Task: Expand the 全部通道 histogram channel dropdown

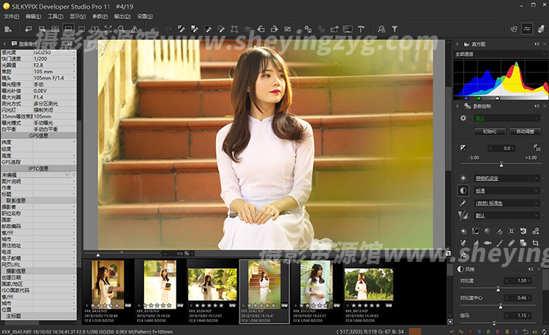Action: point(498,55)
